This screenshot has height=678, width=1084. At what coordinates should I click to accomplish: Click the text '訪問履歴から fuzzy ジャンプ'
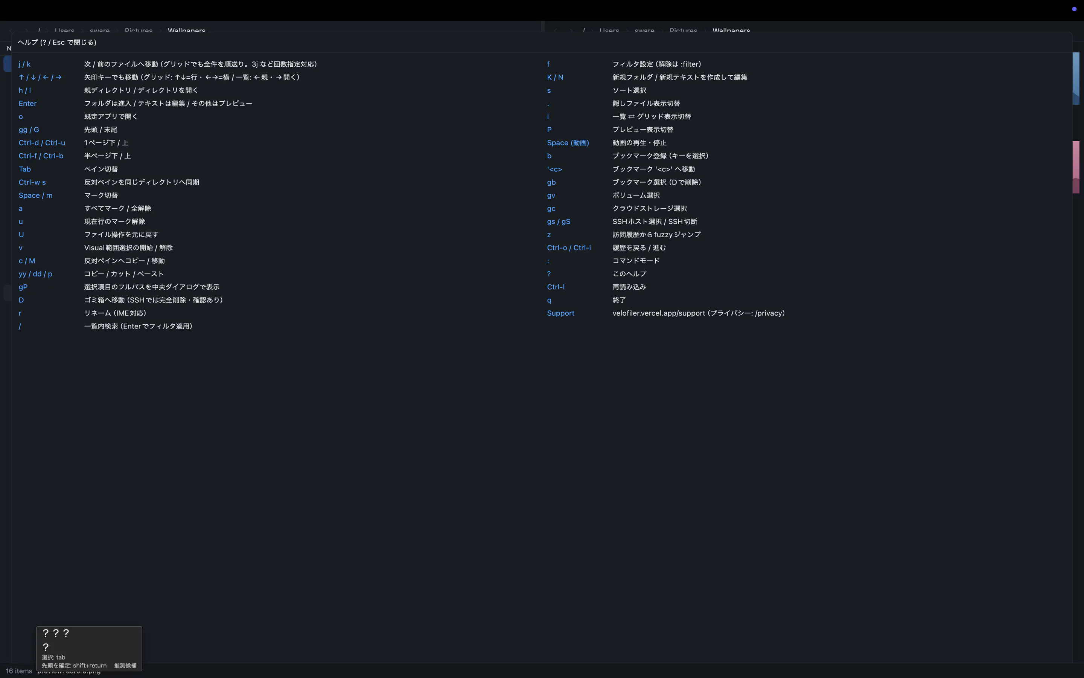[x=656, y=235]
